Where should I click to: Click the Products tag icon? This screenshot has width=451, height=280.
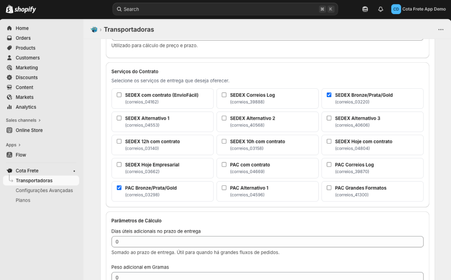point(9,48)
